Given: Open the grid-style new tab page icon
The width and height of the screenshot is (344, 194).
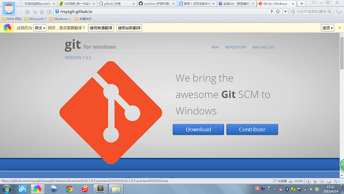Looking at the screenshot, I should [49, 11].
